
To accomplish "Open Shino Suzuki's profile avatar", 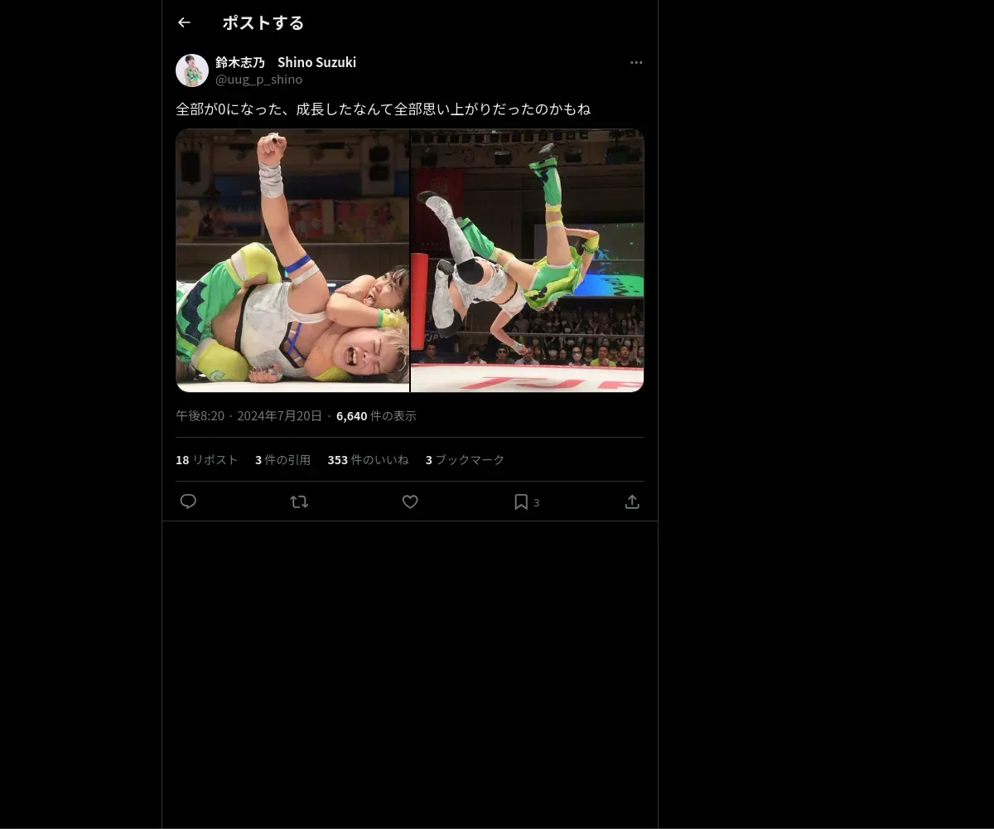I will [192, 70].
